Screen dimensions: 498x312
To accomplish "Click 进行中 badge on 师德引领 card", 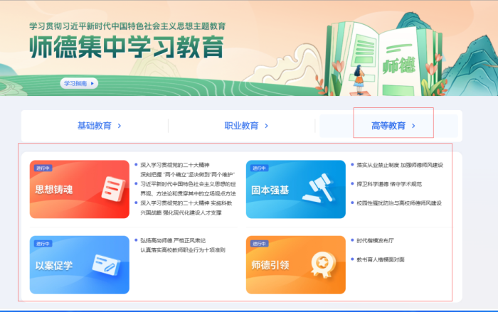I will 258,244.
